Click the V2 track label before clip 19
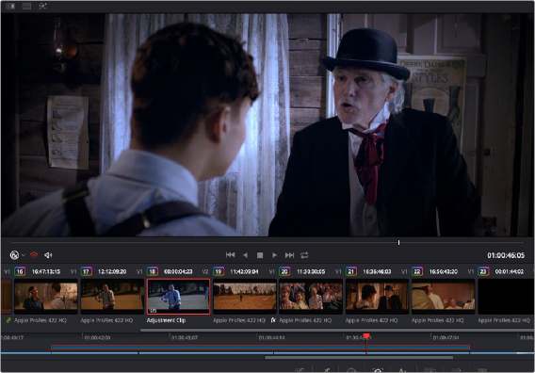535x373 pixels. [205, 271]
